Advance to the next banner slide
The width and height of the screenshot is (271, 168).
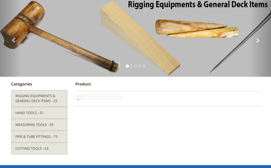(x=258, y=40)
